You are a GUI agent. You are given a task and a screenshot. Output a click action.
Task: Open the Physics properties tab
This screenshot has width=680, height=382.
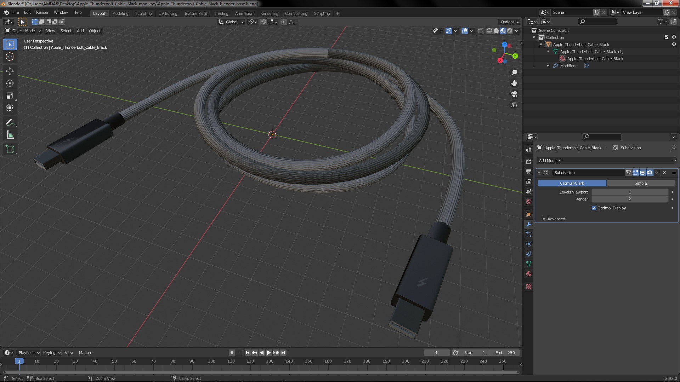(x=529, y=244)
